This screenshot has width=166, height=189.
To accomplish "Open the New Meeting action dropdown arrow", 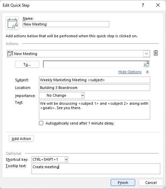I will click(x=147, y=54).
